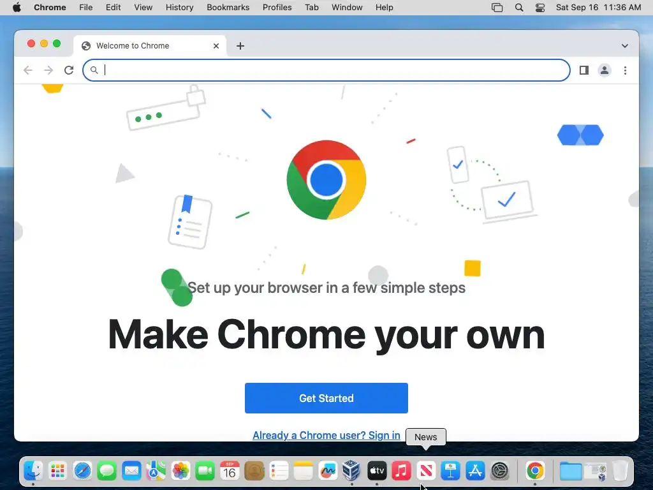Open Reminders from the dock
The height and width of the screenshot is (490, 653).
(x=279, y=471)
